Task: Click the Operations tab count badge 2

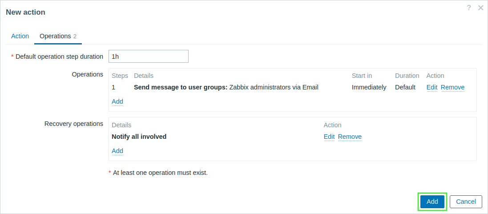Action: tap(75, 36)
